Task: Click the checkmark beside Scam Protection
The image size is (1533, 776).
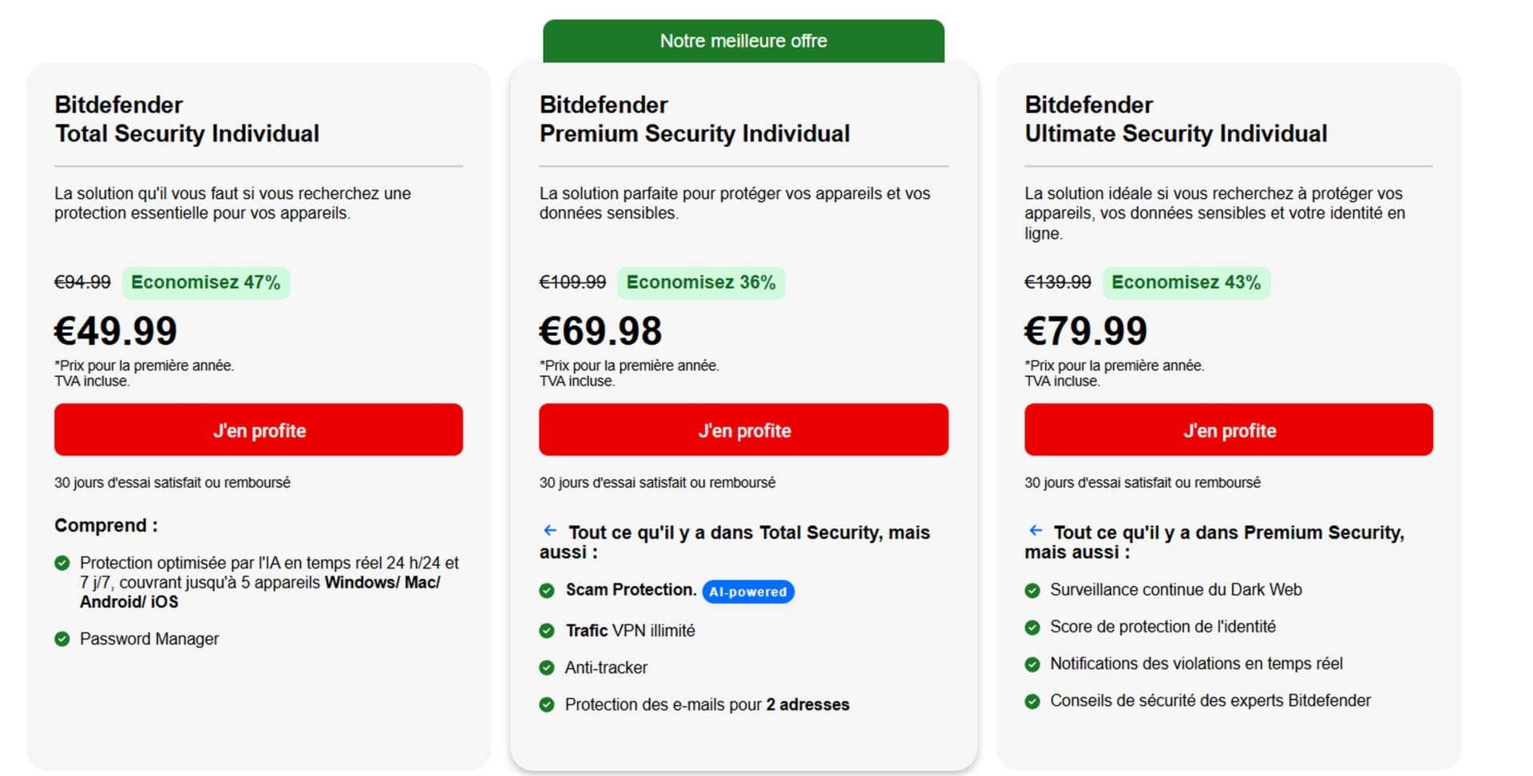Action: [547, 591]
